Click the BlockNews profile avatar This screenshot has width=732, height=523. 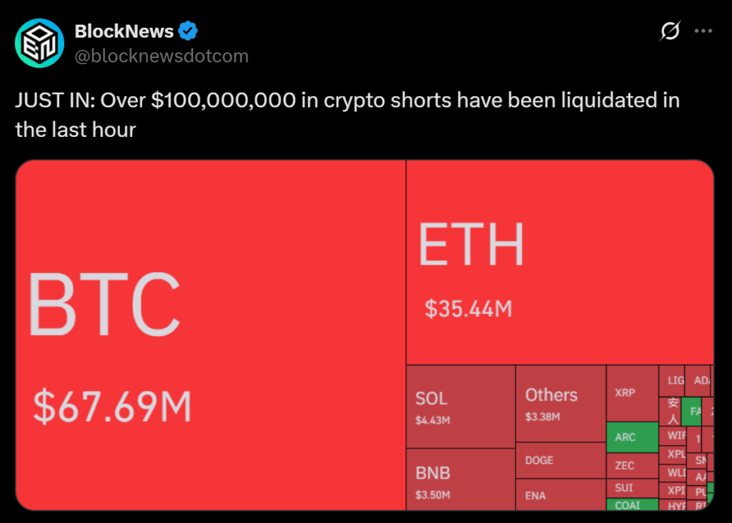click(41, 44)
